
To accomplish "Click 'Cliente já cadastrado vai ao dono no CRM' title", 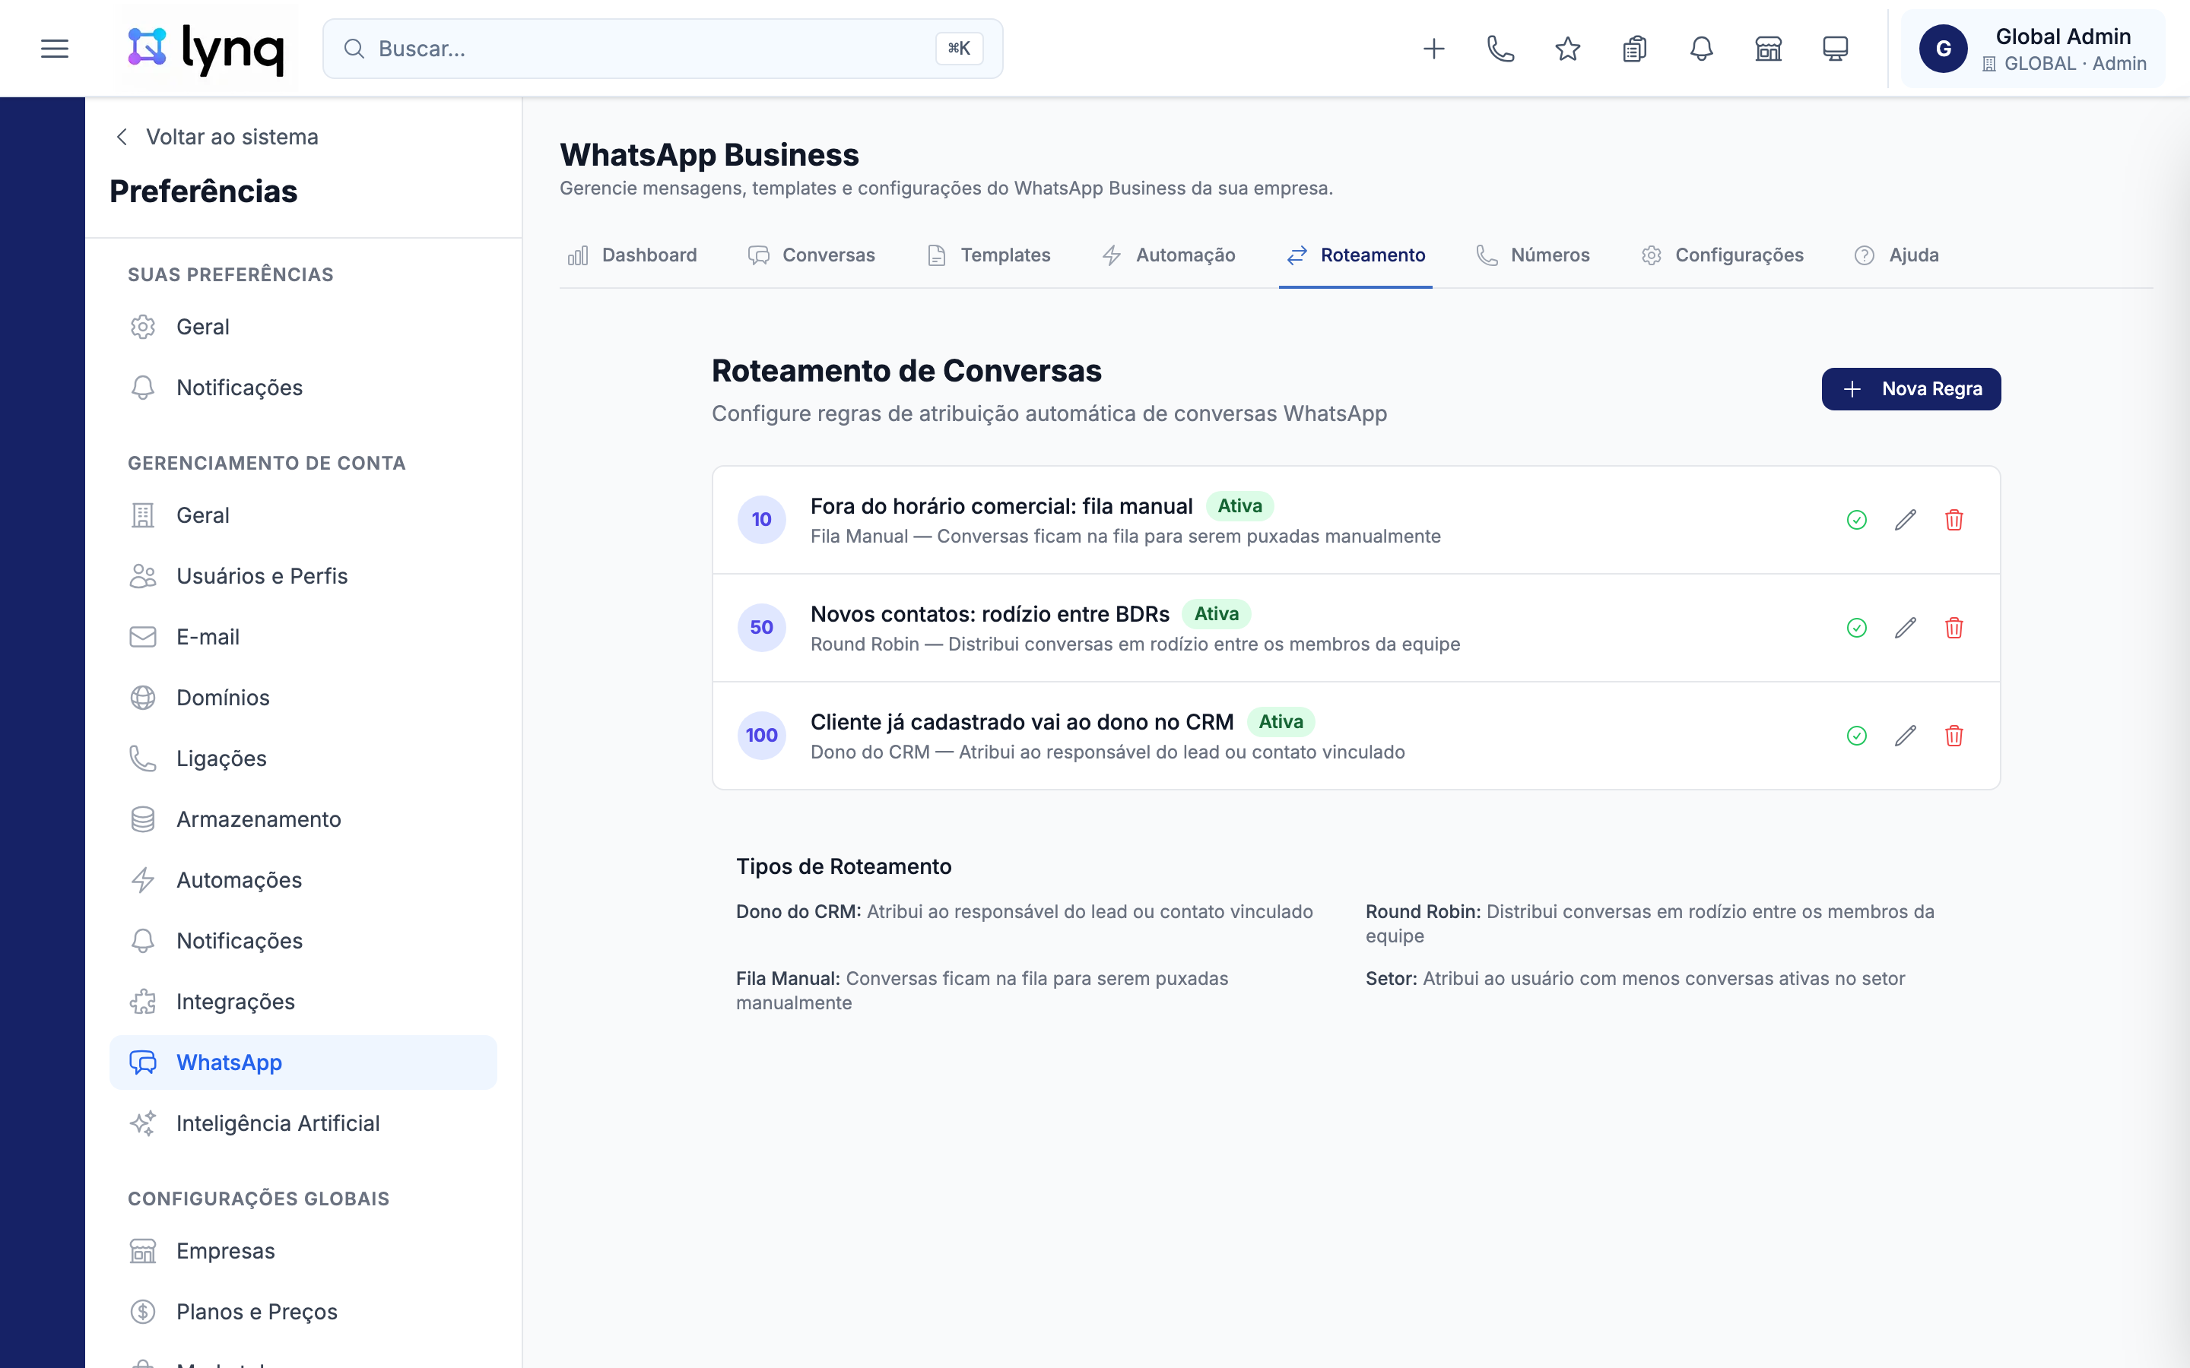I will click(1022, 722).
